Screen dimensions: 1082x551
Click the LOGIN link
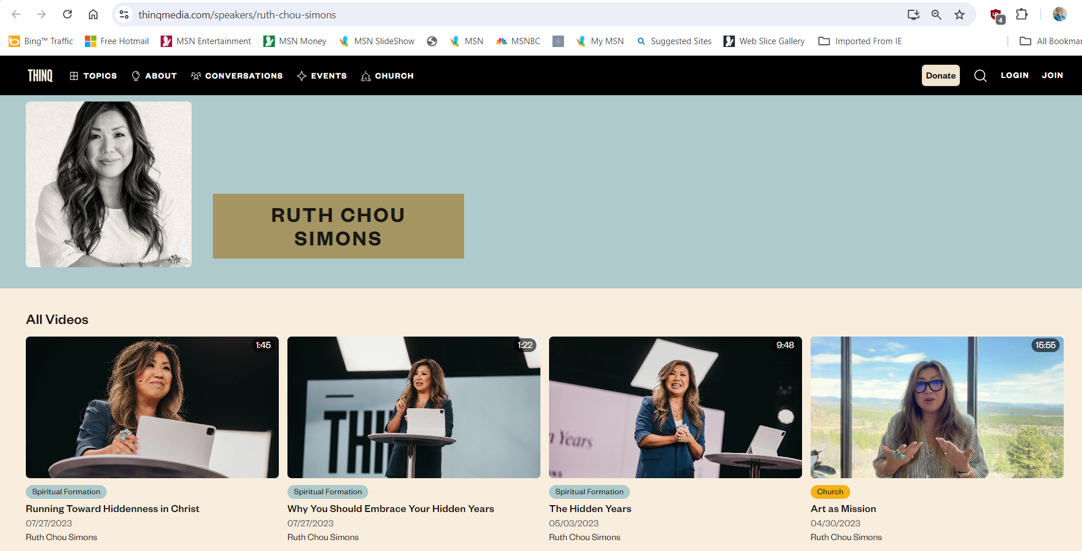[x=1014, y=75]
